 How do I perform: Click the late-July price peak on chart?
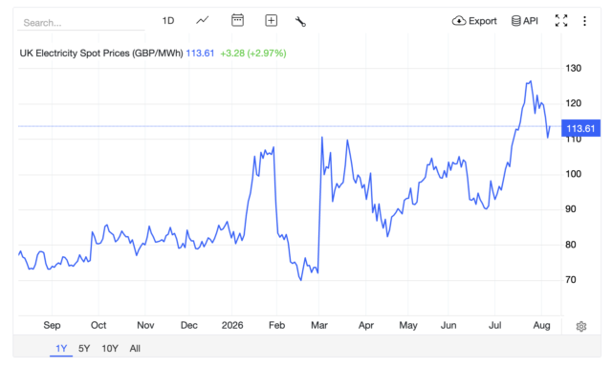tap(530, 81)
